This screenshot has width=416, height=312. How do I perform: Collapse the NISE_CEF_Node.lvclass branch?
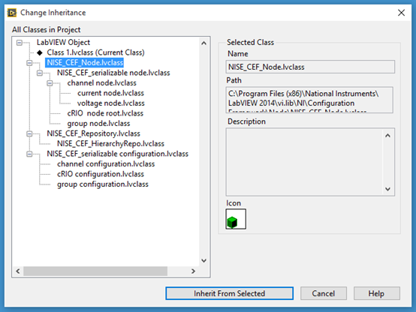[x=29, y=63]
